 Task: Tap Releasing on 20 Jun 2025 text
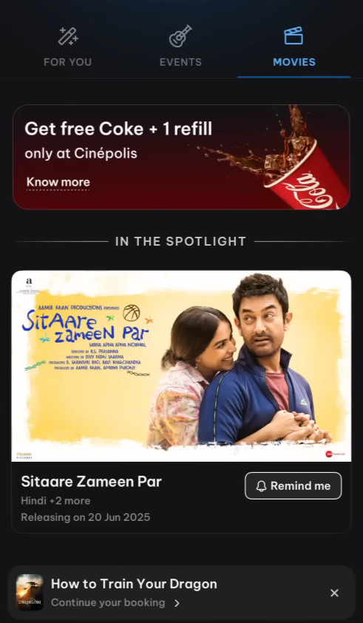[85, 517]
